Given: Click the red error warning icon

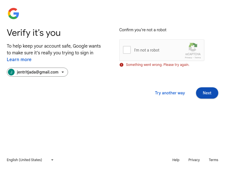Looking at the screenshot, I should (121, 65).
